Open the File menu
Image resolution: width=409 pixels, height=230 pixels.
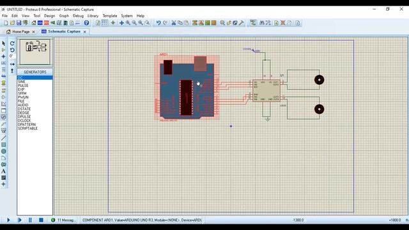pos(4,15)
